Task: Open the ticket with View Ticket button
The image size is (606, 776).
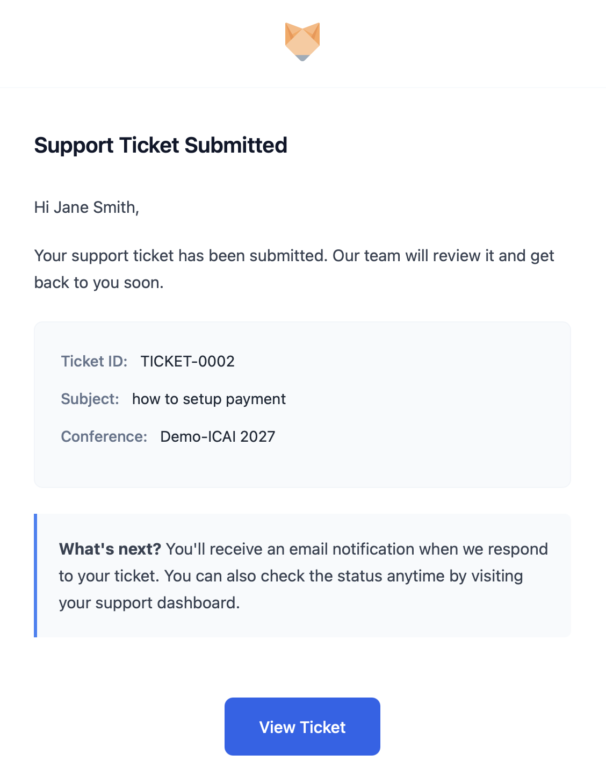Action: pos(302,727)
